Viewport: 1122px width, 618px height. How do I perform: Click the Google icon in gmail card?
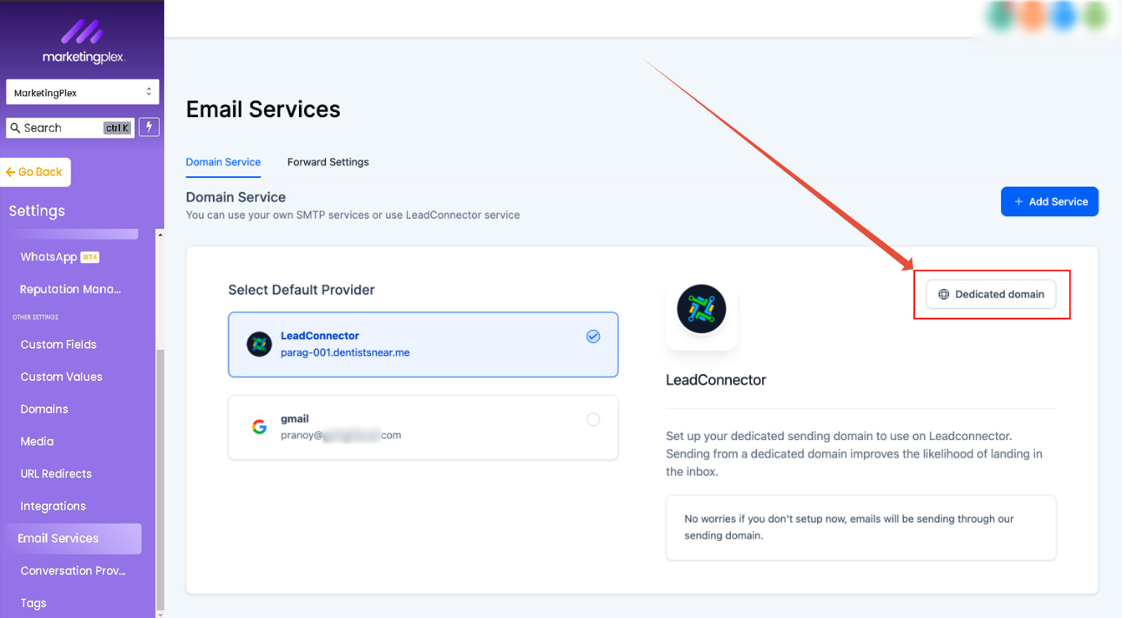(259, 427)
